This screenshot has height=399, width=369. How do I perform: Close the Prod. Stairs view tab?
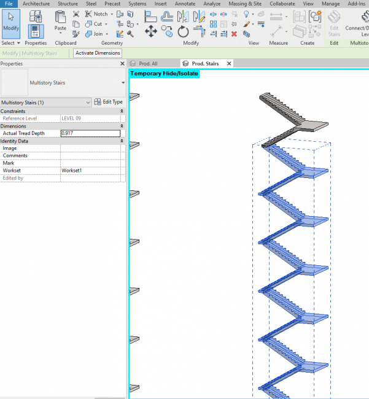229,63
